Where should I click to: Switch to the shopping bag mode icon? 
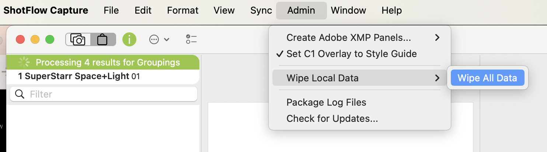click(x=103, y=39)
